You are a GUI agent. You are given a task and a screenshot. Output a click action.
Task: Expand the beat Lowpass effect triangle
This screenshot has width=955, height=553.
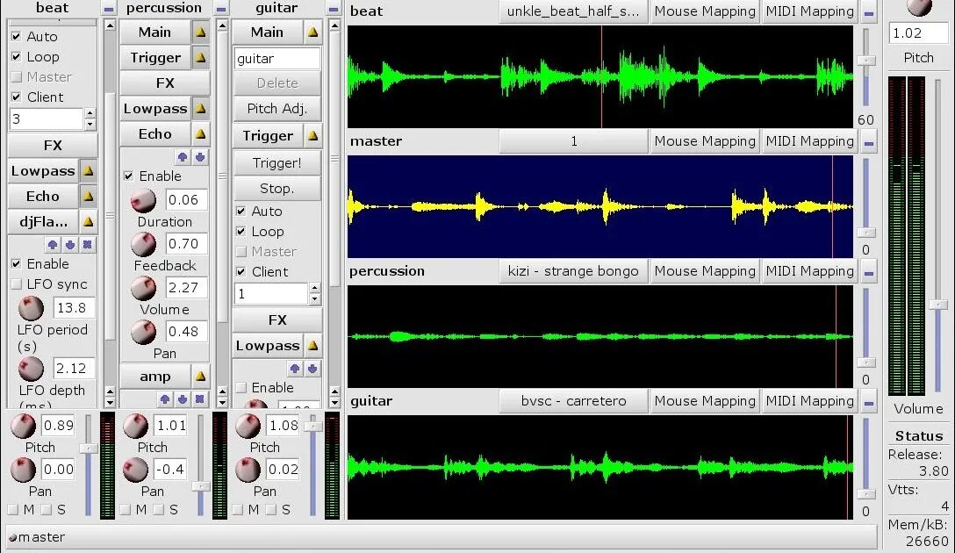pos(89,171)
